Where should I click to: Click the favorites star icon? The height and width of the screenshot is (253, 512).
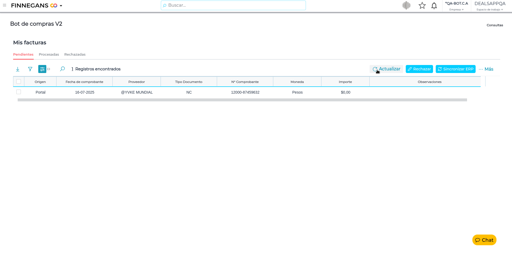(x=422, y=6)
